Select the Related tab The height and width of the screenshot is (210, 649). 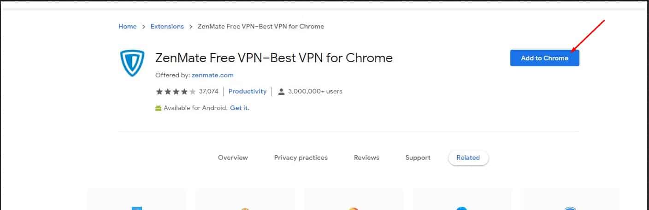tap(468, 158)
